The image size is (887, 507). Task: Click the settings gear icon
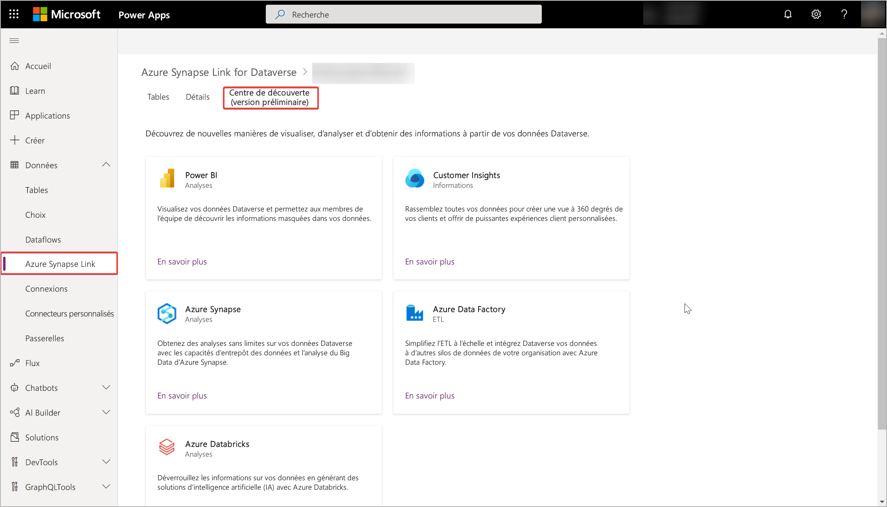click(817, 14)
